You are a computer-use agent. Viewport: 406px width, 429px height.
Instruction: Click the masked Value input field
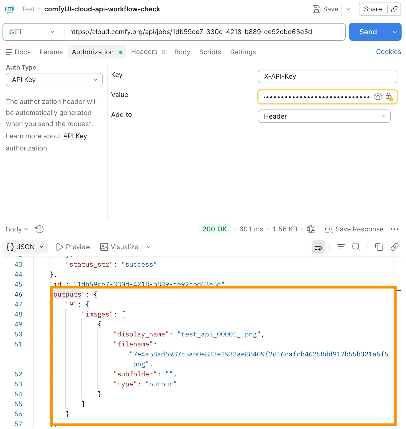317,97
